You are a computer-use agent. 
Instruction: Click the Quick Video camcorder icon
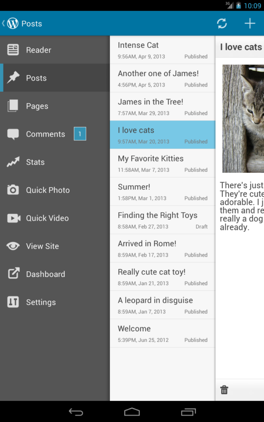pyautogui.click(x=13, y=218)
